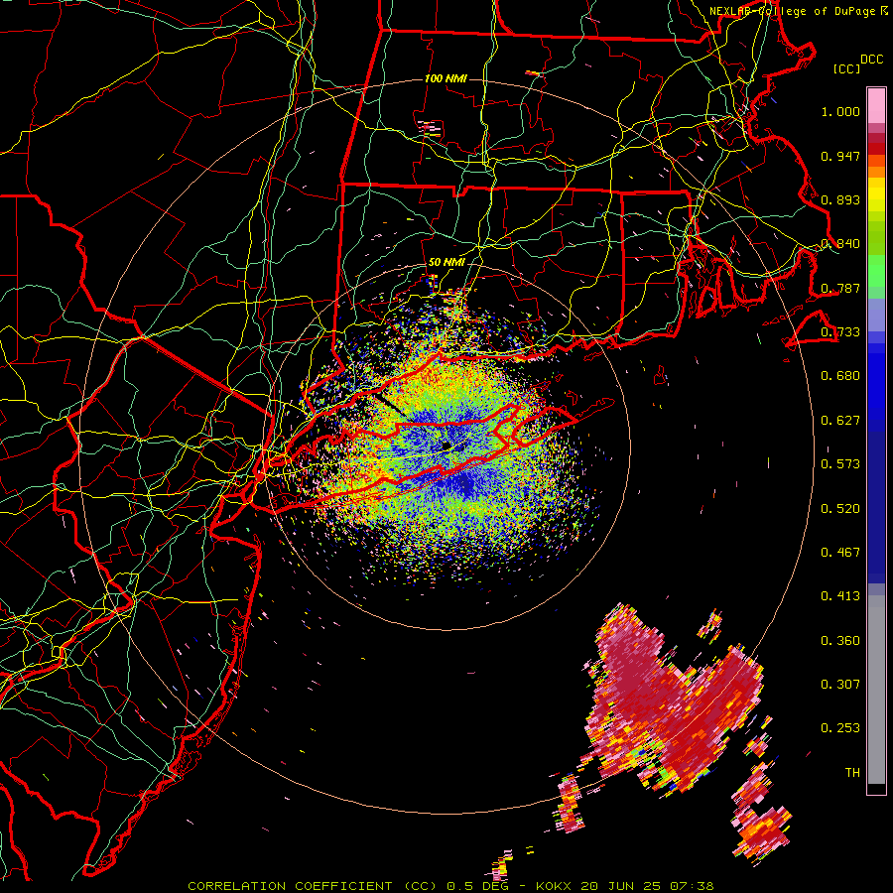Screen dimensions: 893x893
Task: Select the 0.733 scale value
Action: (x=840, y=332)
